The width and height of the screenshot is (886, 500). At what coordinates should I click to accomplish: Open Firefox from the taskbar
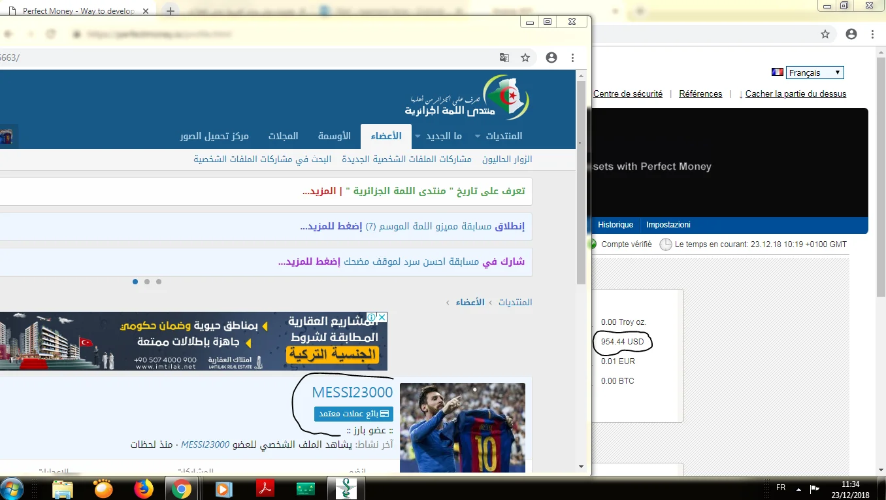click(143, 488)
